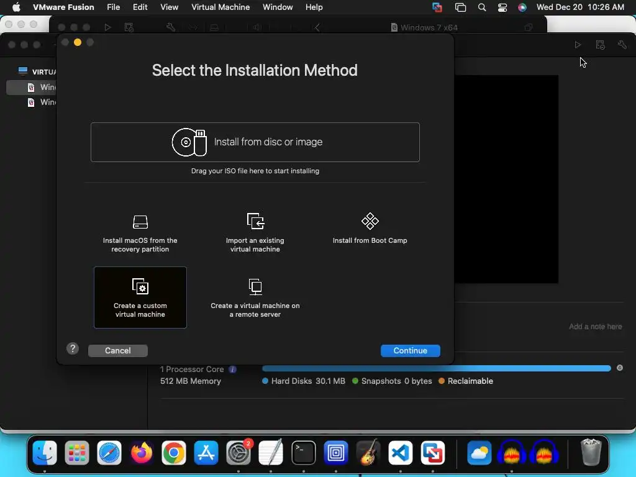The width and height of the screenshot is (636, 477).
Task: Click the VMware Fusion menu bar status icon
Action: (437, 7)
